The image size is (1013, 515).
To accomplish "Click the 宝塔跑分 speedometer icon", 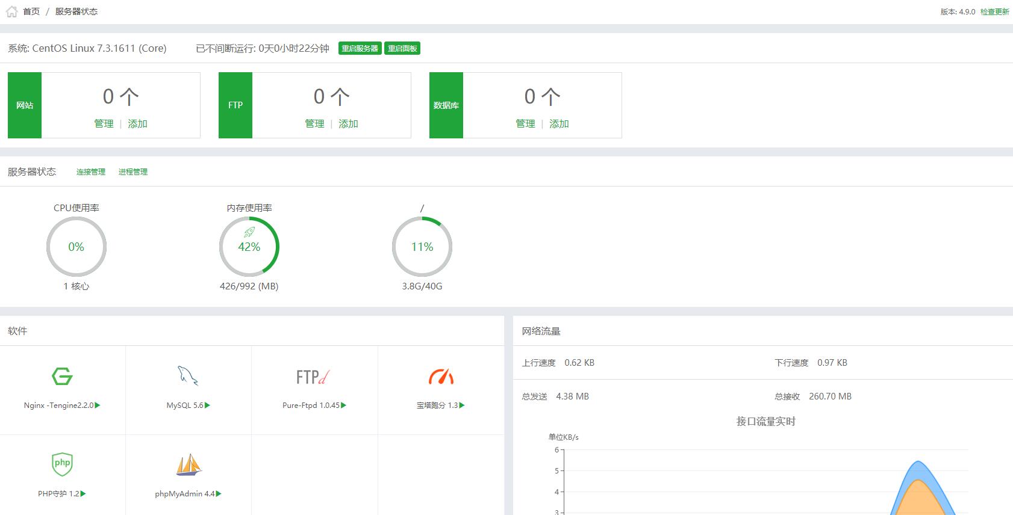I will point(441,377).
